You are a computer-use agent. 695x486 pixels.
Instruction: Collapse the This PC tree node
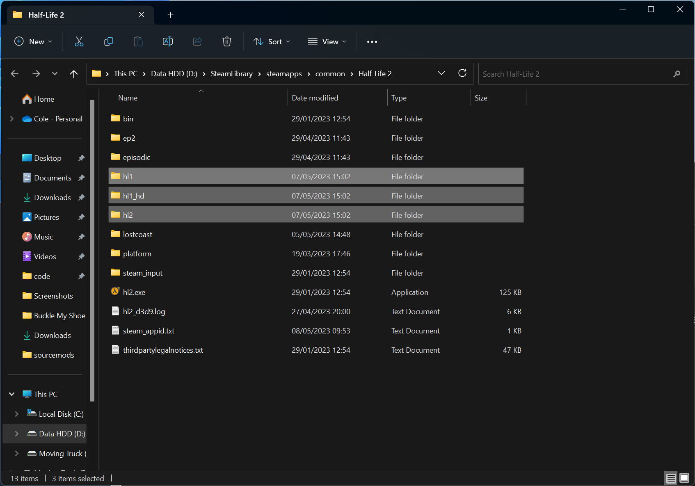pyautogui.click(x=12, y=394)
